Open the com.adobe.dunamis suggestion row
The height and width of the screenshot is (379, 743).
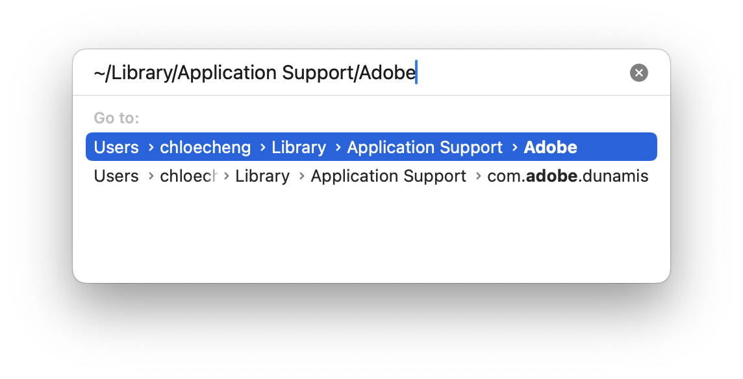click(371, 175)
